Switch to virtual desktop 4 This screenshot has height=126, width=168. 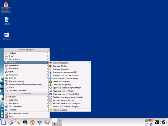60,124
